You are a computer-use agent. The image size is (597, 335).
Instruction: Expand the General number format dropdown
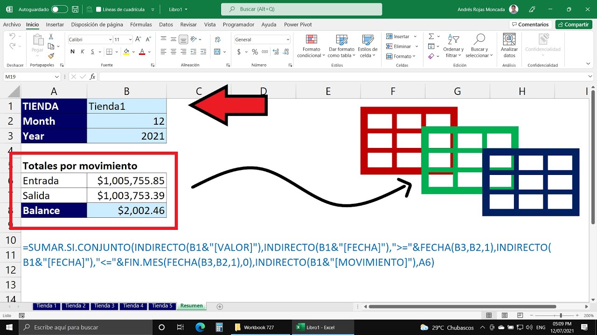(288, 40)
